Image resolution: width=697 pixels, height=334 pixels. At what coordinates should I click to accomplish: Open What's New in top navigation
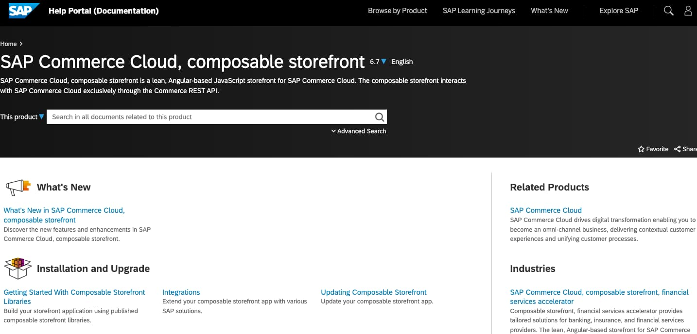pyautogui.click(x=549, y=11)
